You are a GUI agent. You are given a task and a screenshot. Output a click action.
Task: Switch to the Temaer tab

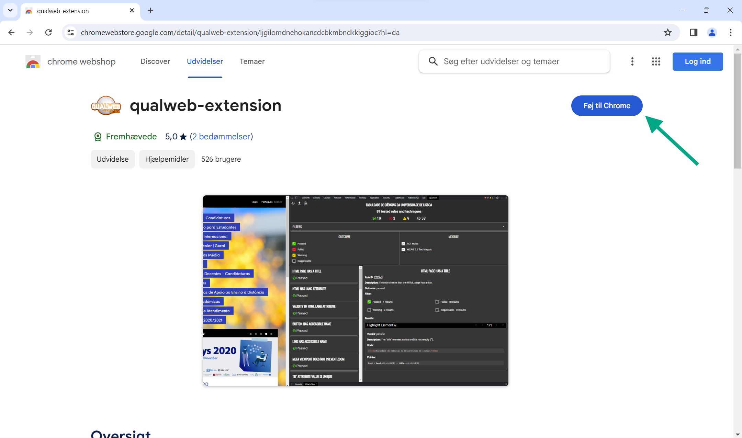click(252, 61)
